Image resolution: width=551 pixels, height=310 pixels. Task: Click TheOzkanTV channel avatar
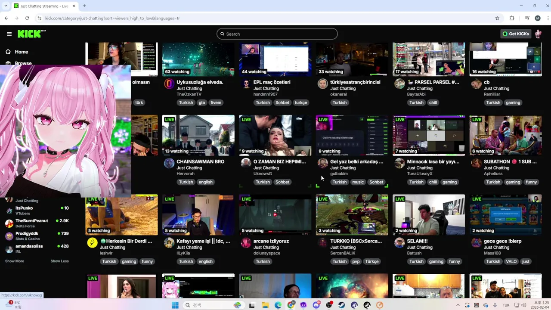169,84
